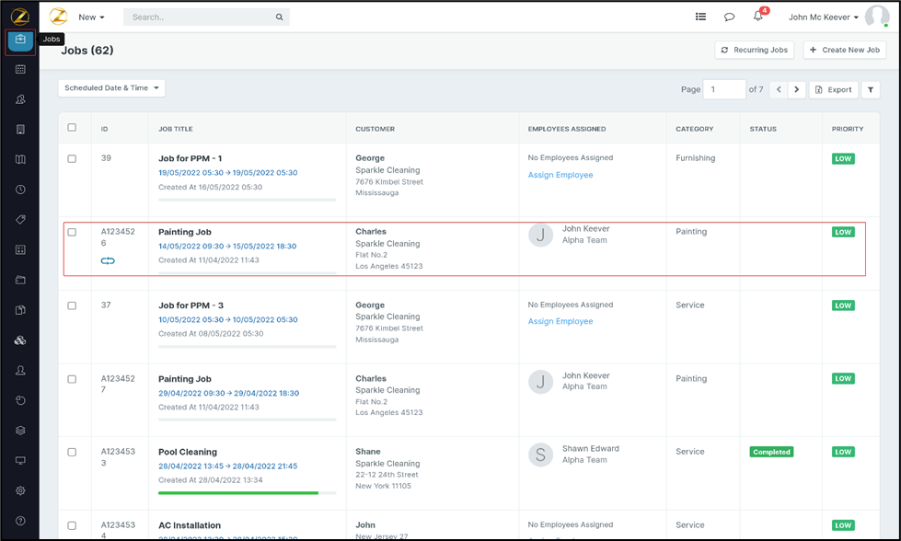Screen dimensions: 901x541
Task: Go to the next page arrow
Action: pyautogui.click(x=797, y=89)
